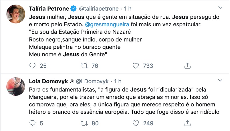
Task: Open more options on Talíria Petrone's tweet
Action: pos(220,7)
